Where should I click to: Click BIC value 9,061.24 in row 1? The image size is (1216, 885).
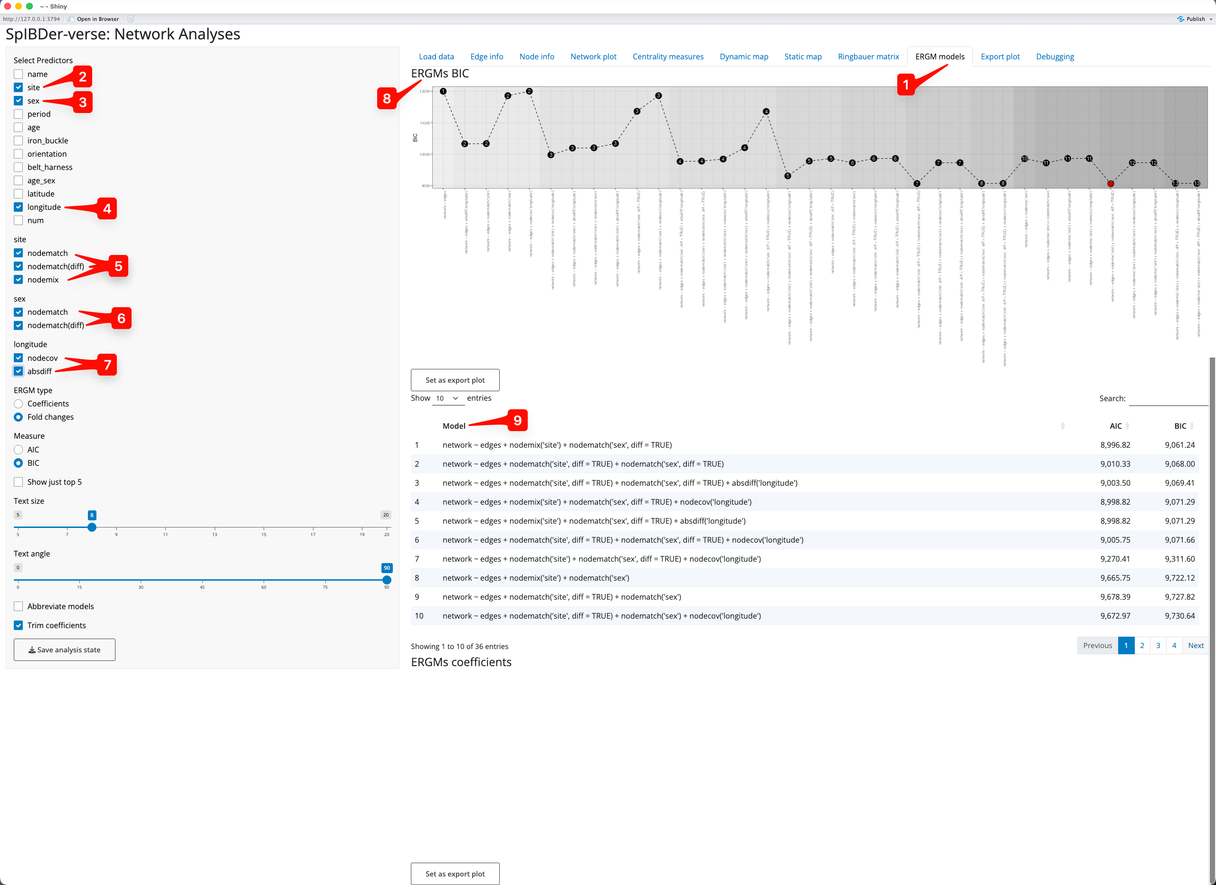pos(1179,445)
